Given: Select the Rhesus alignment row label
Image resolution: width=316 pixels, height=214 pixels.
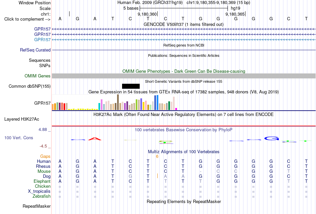Looking at the screenshot, I should click(43, 166).
